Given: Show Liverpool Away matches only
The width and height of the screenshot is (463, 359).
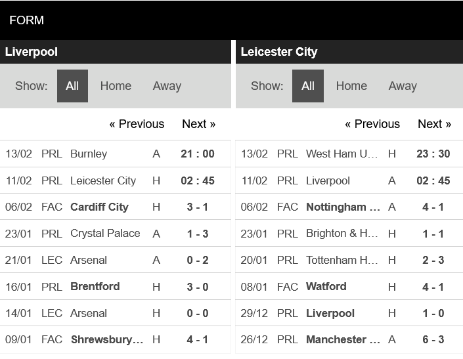Looking at the screenshot, I should [x=167, y=86].
